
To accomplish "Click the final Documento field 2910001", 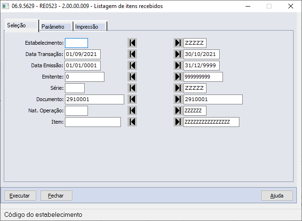I will [213, 99].
